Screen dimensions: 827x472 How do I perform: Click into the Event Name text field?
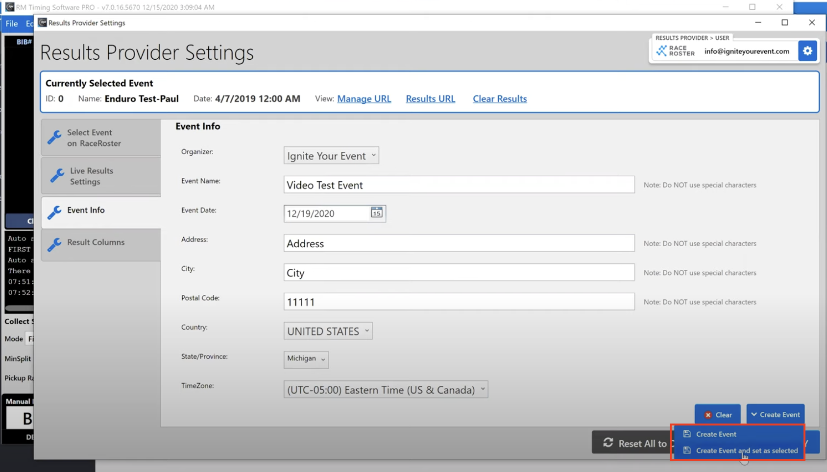[x=459, y=185]
